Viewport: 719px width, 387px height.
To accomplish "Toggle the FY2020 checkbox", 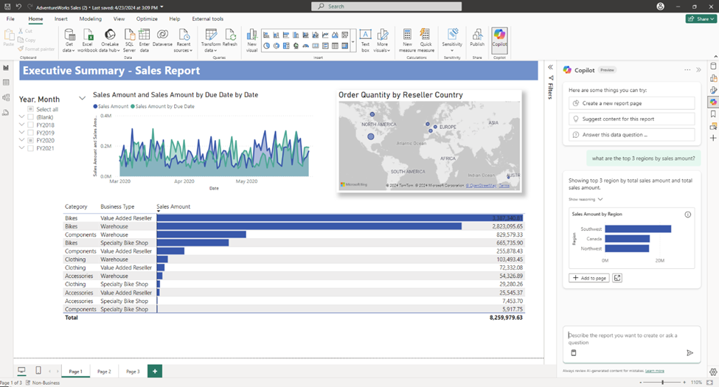I will [x=30, y=140].
